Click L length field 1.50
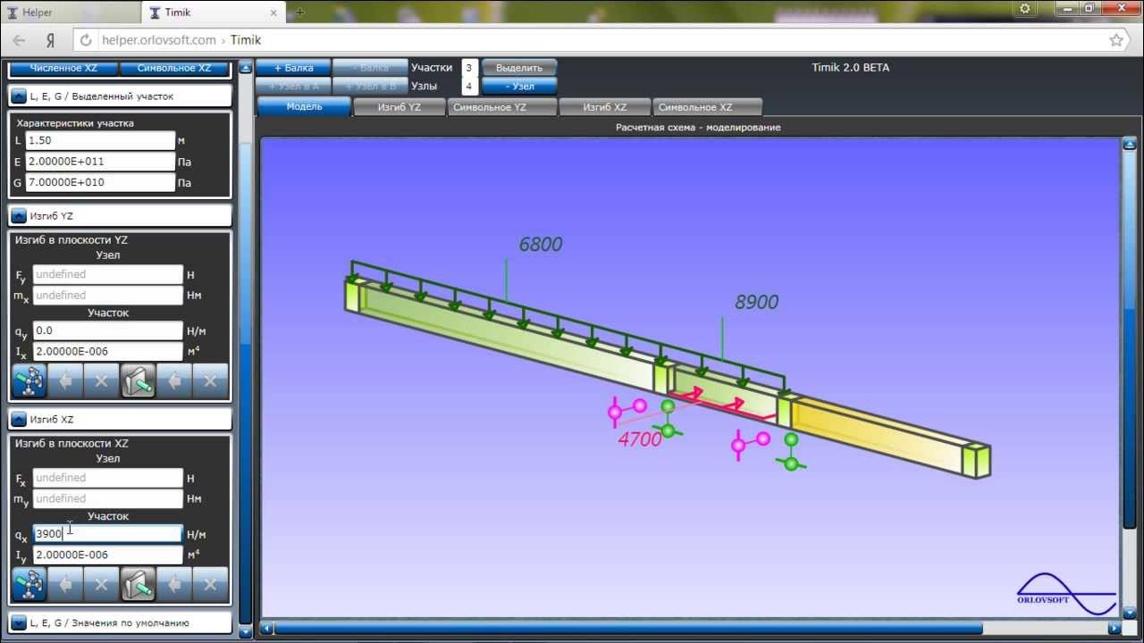Image resolution: width=1144 pixels, height=643 pixels. (100, 140)
